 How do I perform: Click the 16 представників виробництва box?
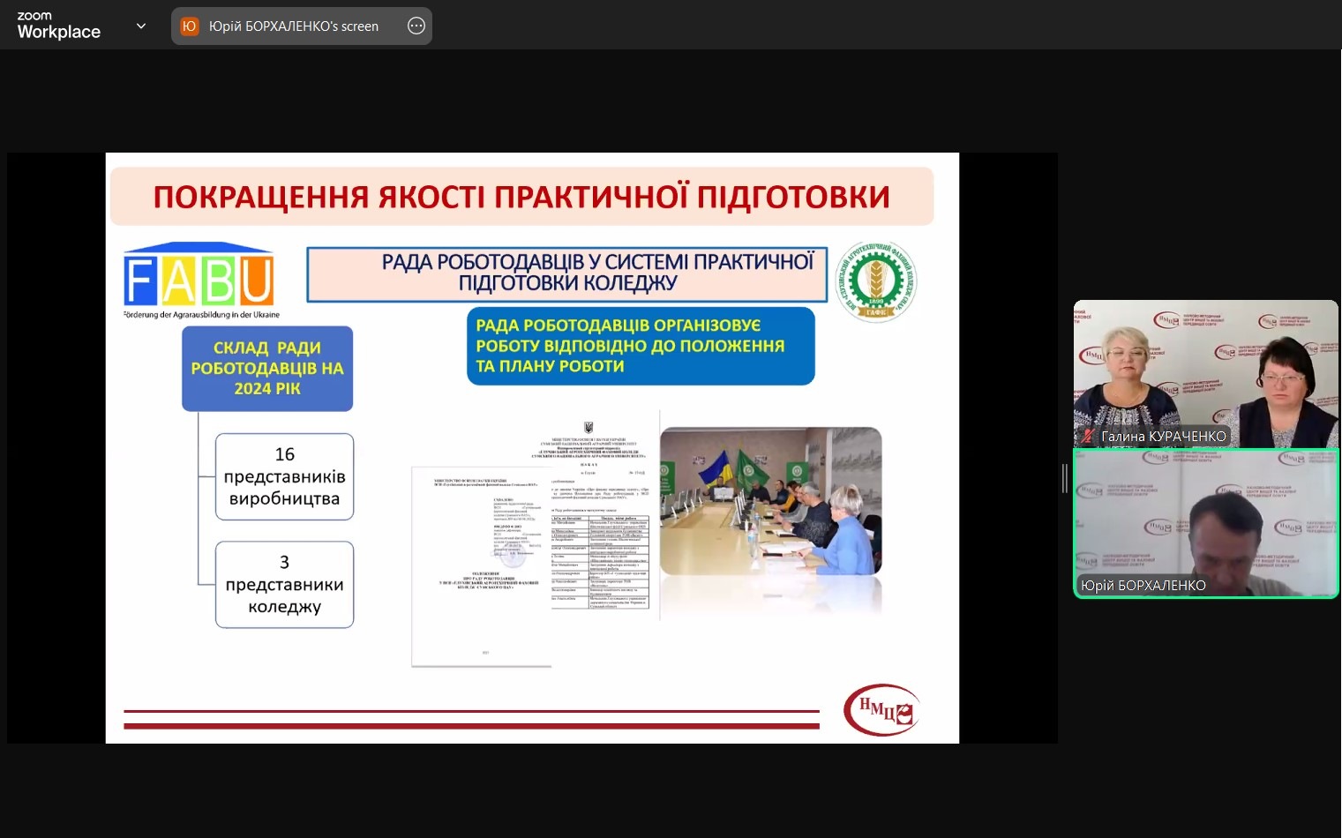point(284,476)
